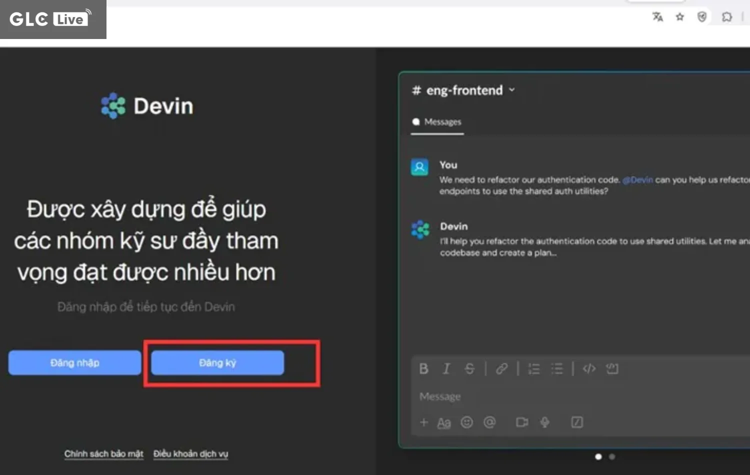750x475 pixels.
Task: Toggle strikethrough formatting in message editor
Action: coord(469,368)
